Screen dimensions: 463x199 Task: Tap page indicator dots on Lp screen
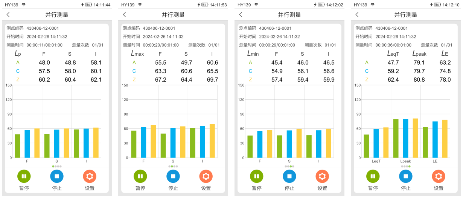coord(57,166)
